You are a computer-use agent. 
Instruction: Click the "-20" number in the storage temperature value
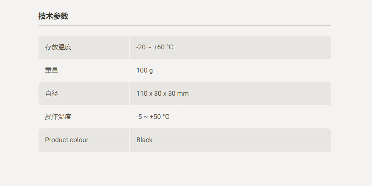141,47
